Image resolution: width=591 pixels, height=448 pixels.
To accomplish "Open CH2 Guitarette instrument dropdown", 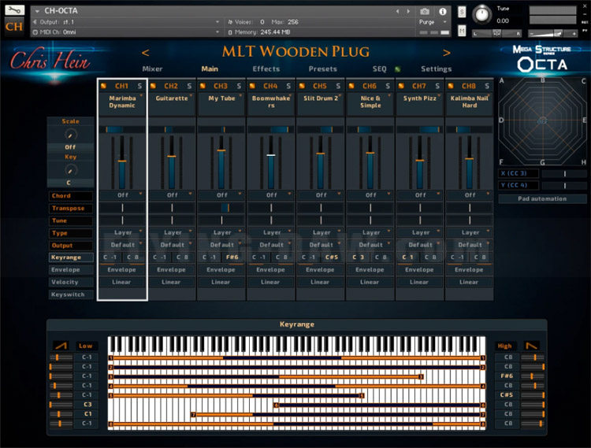I will tap(172, 98).
